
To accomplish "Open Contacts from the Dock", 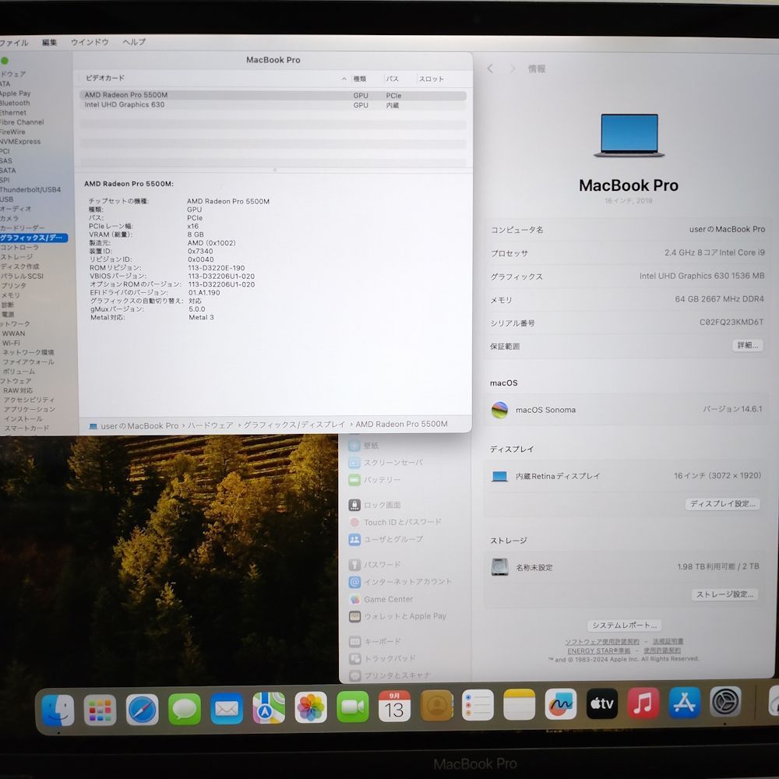I will click(437, 706).
